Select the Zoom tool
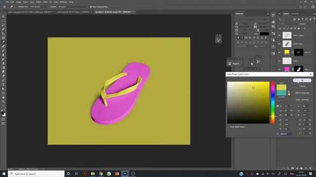The image size is (316, 177). click(x=3, y=102)
